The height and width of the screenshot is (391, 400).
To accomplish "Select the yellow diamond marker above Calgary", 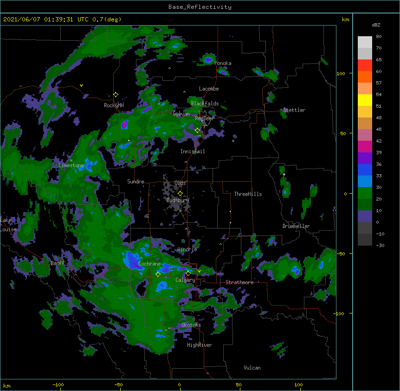I will click(x=188, y=274).
